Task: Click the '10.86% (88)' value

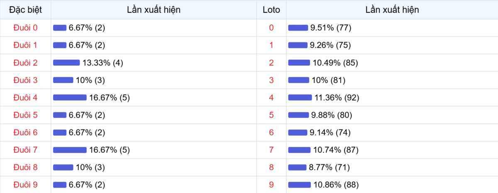Action: tap(336, 185)
